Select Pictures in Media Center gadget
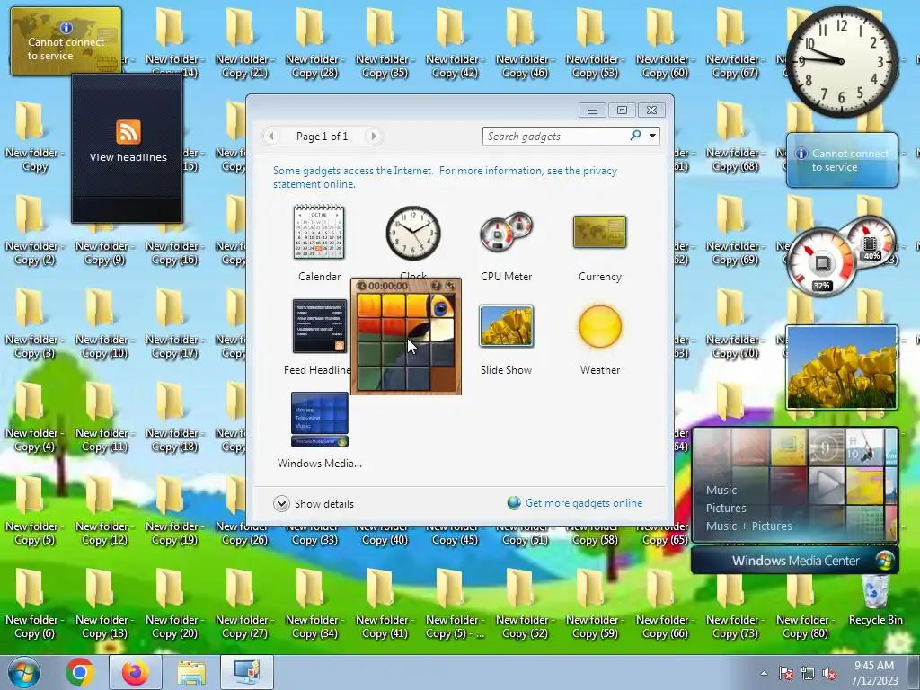 point(726,509)
